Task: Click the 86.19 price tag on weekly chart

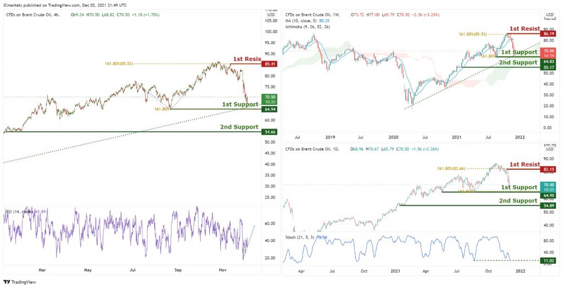Action: click(x=550, y=34)
